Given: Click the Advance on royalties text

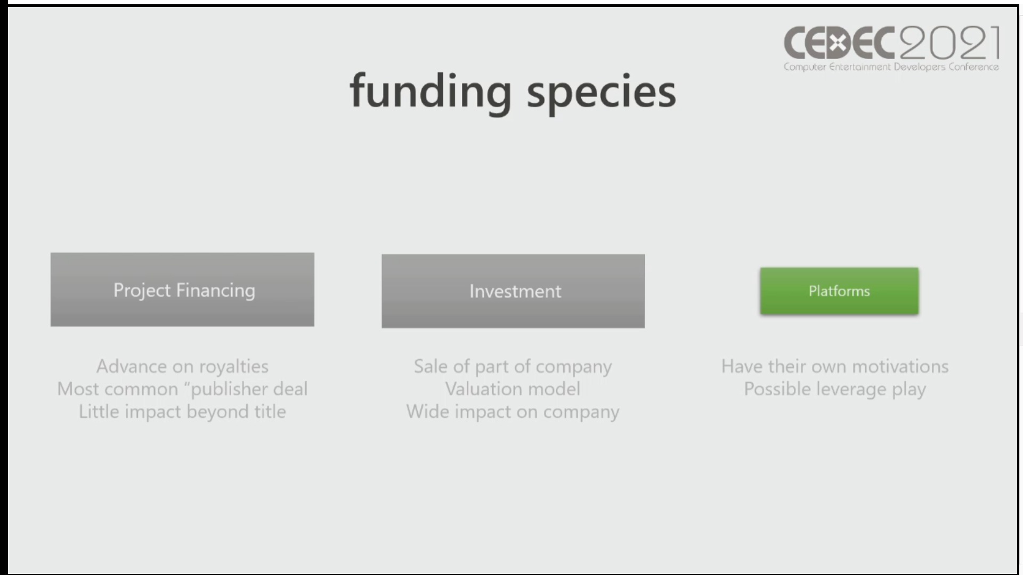Looking at the screenshot, I should tap(182, 366).
